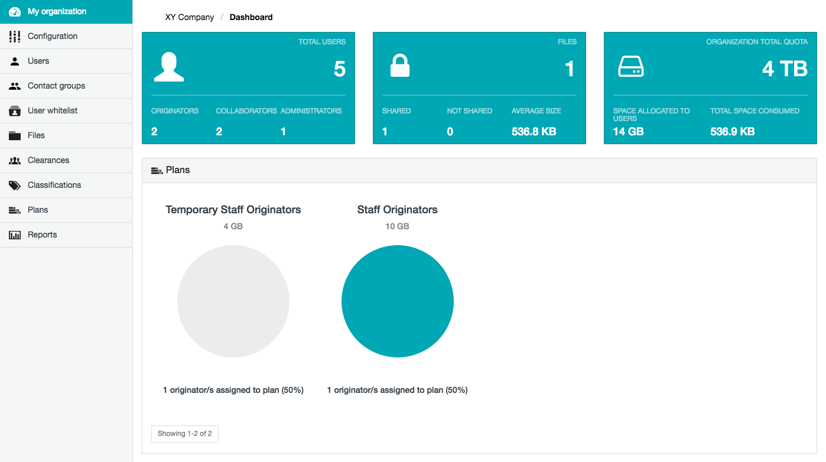Click the teal Staff Originators pie chart
Image resolution: width=826 pixels, height=462 pixels.
(x=397, y=301)
